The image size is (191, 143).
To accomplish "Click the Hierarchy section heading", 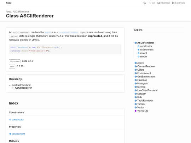I will pyautogui.click(x=15, y=79).
